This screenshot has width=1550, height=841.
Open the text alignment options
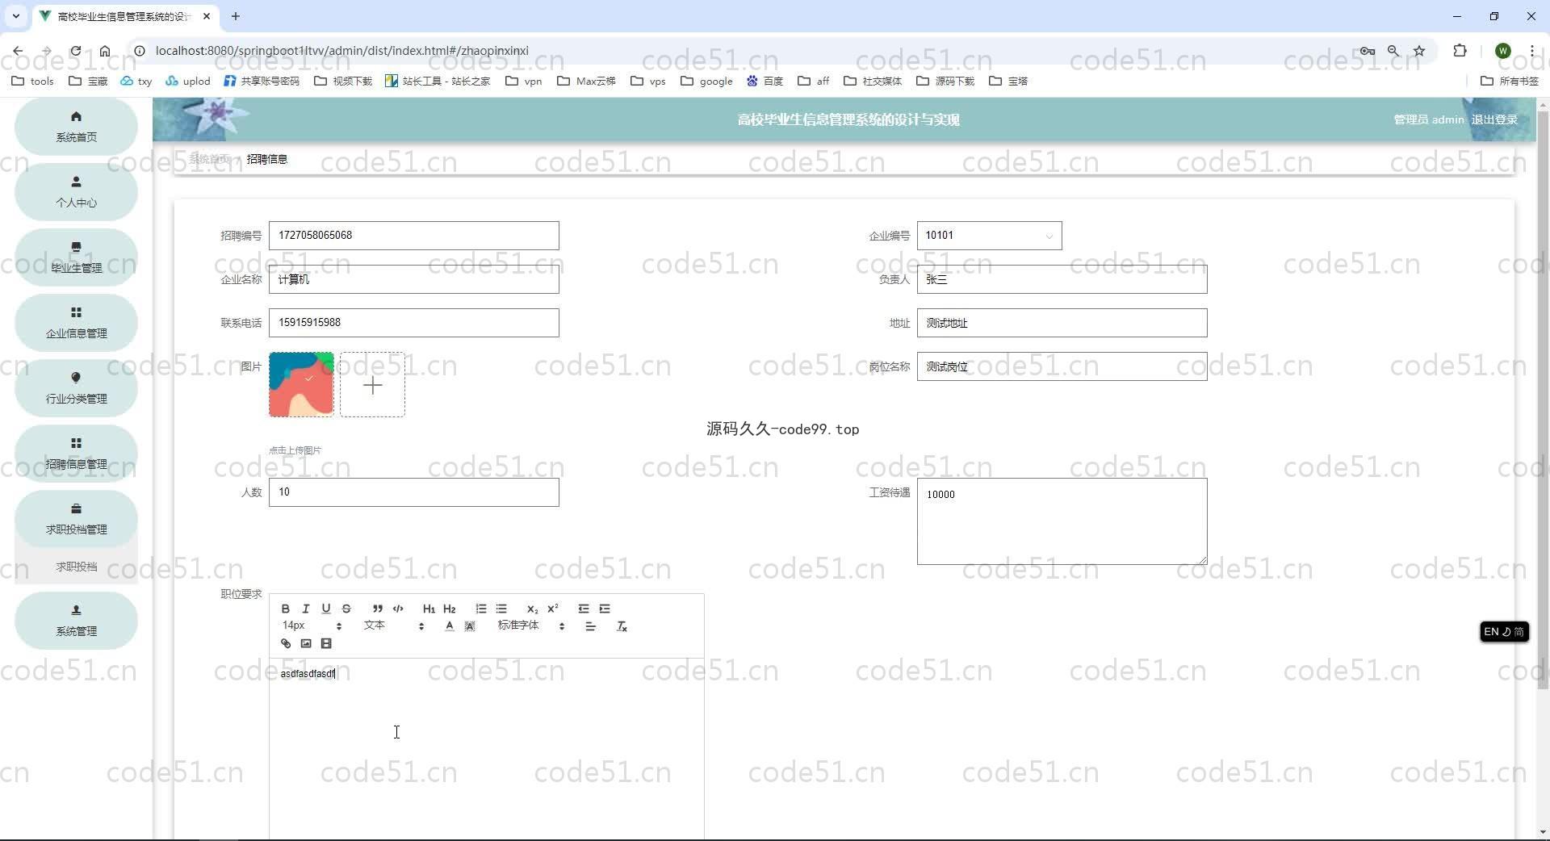point(591,626)
